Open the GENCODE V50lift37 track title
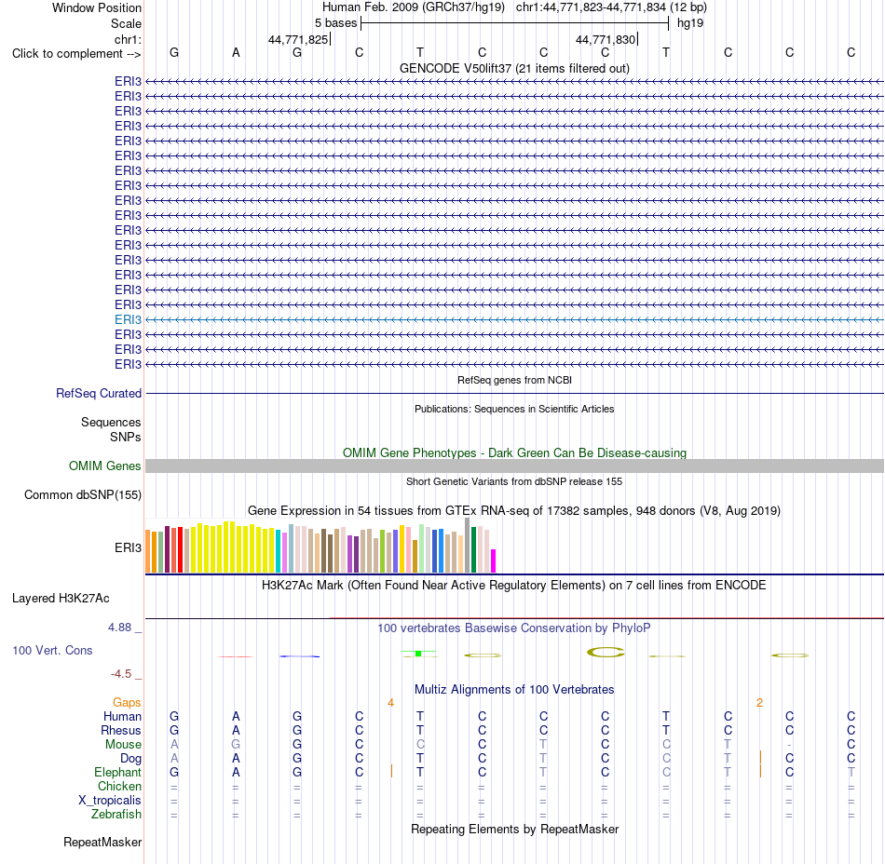 coord(514,68)
